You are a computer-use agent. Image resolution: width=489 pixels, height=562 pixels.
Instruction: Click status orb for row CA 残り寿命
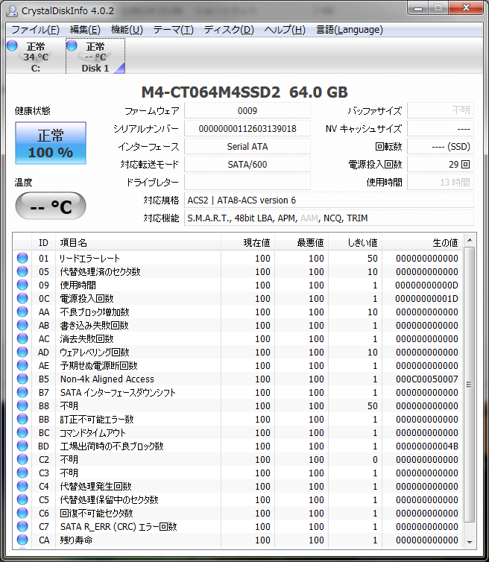pyautogui.click(x=22, y=540)
